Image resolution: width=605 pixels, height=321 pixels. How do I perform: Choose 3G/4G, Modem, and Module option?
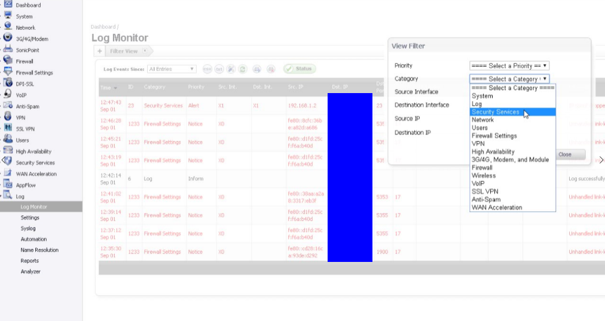point(513,160)
